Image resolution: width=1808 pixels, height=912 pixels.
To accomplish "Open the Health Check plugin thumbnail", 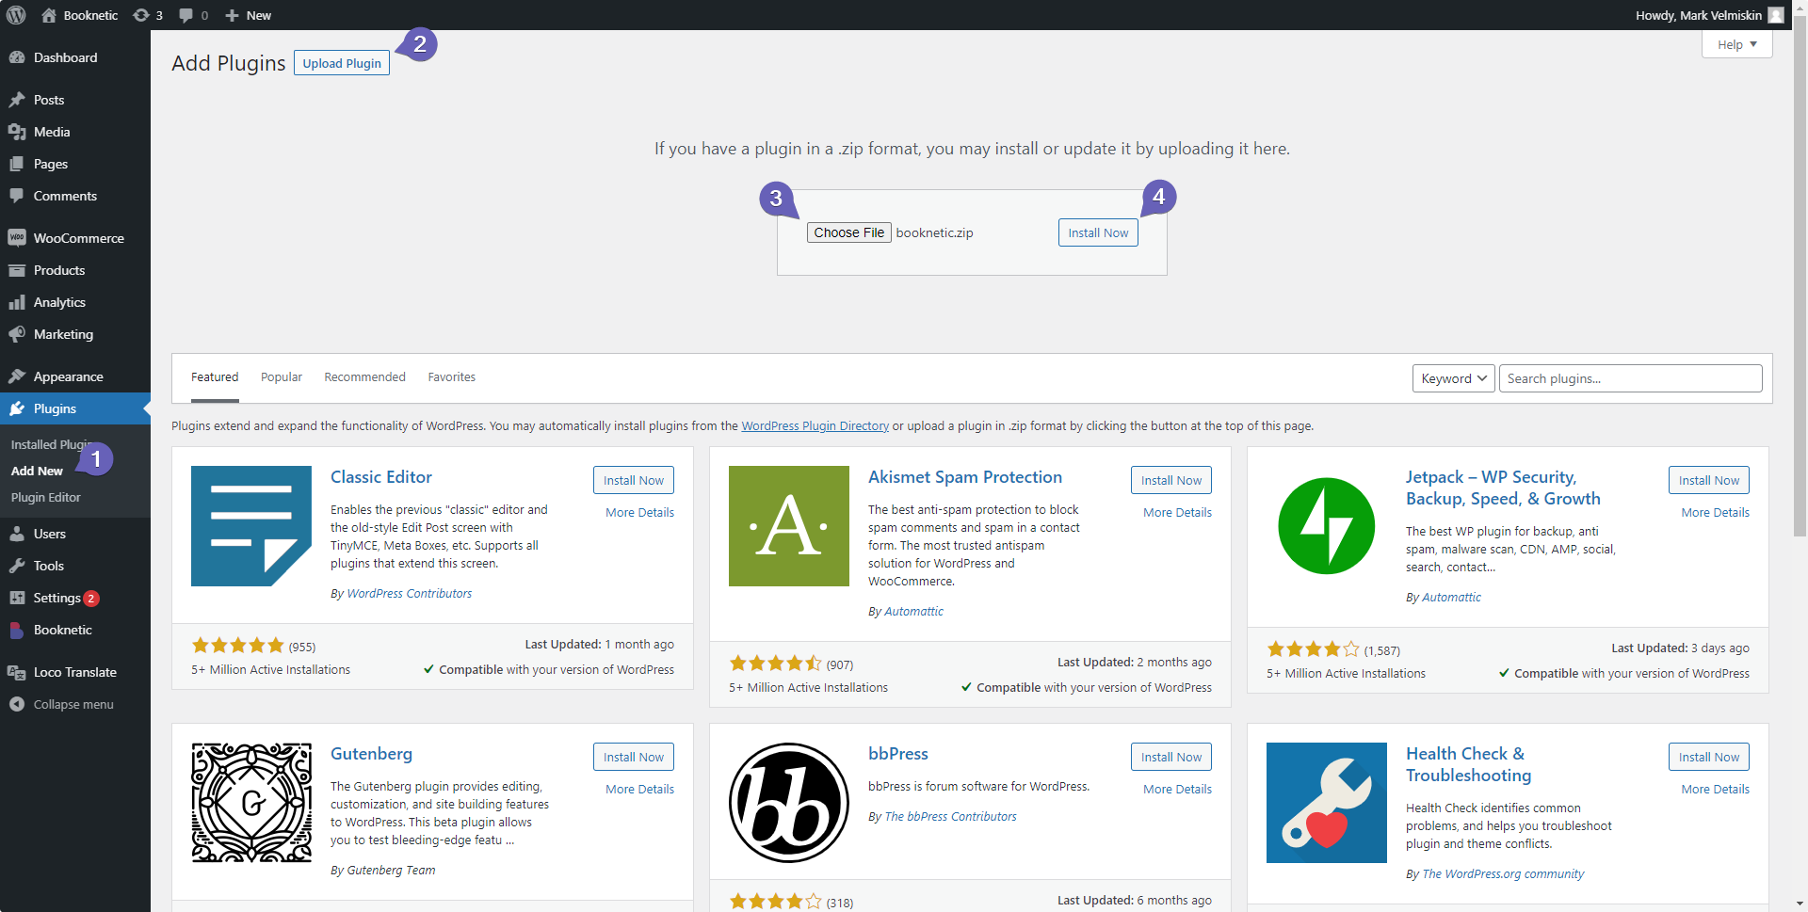I will [x=1327, y=803].
